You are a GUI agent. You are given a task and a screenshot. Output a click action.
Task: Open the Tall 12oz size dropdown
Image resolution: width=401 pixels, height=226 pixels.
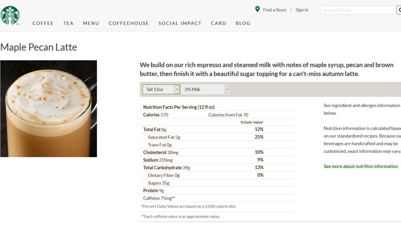pos(161,89)
